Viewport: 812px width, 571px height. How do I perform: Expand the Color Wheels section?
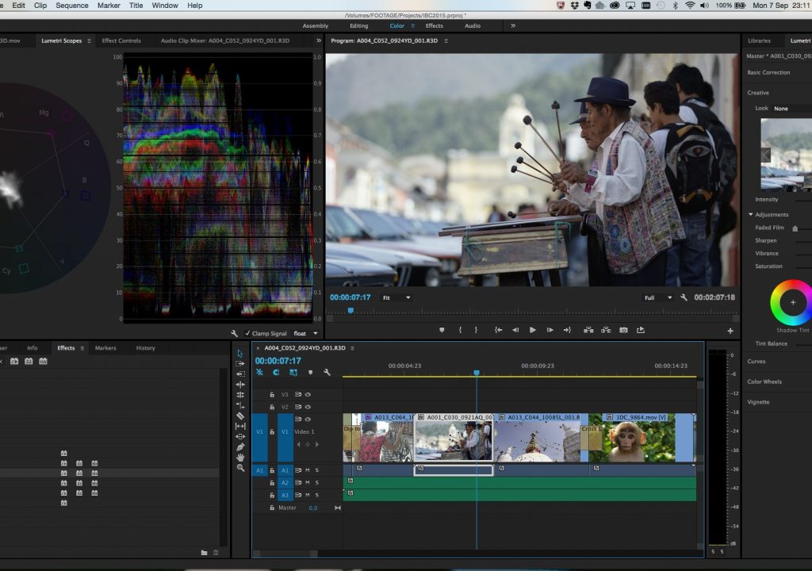(764, 381)
